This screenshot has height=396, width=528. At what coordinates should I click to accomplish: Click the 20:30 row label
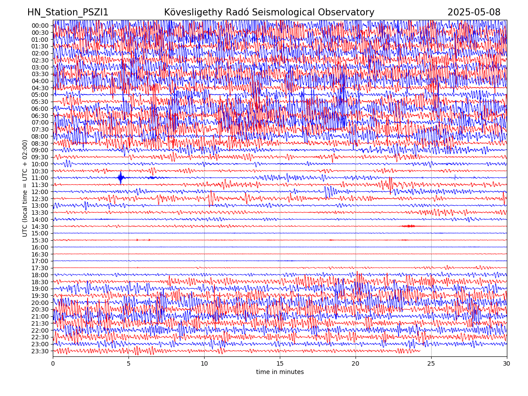click(x=40, y=309)
